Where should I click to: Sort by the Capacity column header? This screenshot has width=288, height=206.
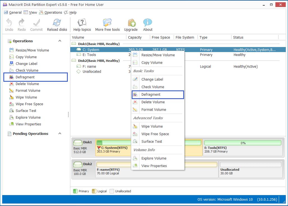pyautogui.click(x=138, y=38)
